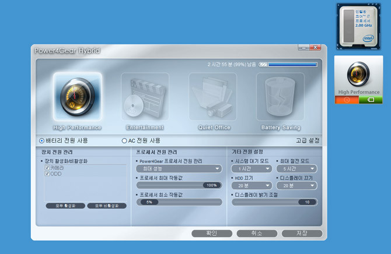
Task: Select the High Performance gauge icon
Action: coord(77,97)
